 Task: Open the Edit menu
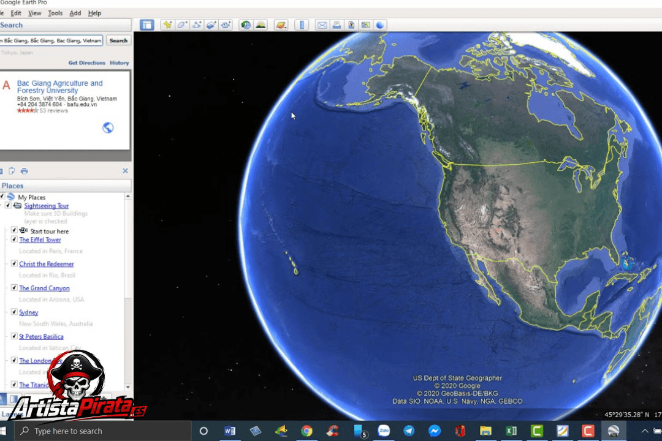(16, 13)
